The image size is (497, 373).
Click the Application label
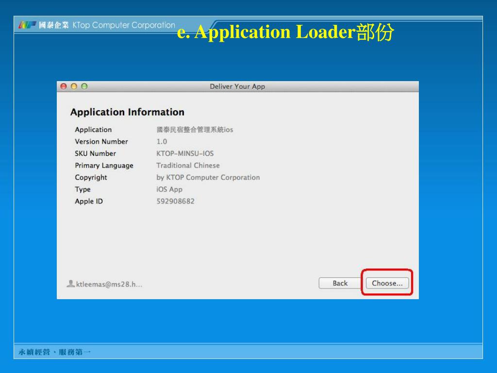pos(93,130)
